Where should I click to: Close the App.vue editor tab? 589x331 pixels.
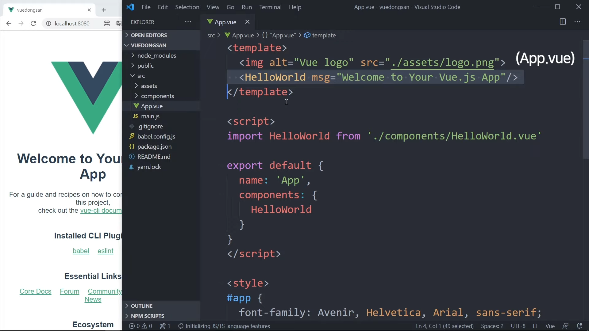coord(247,22)
